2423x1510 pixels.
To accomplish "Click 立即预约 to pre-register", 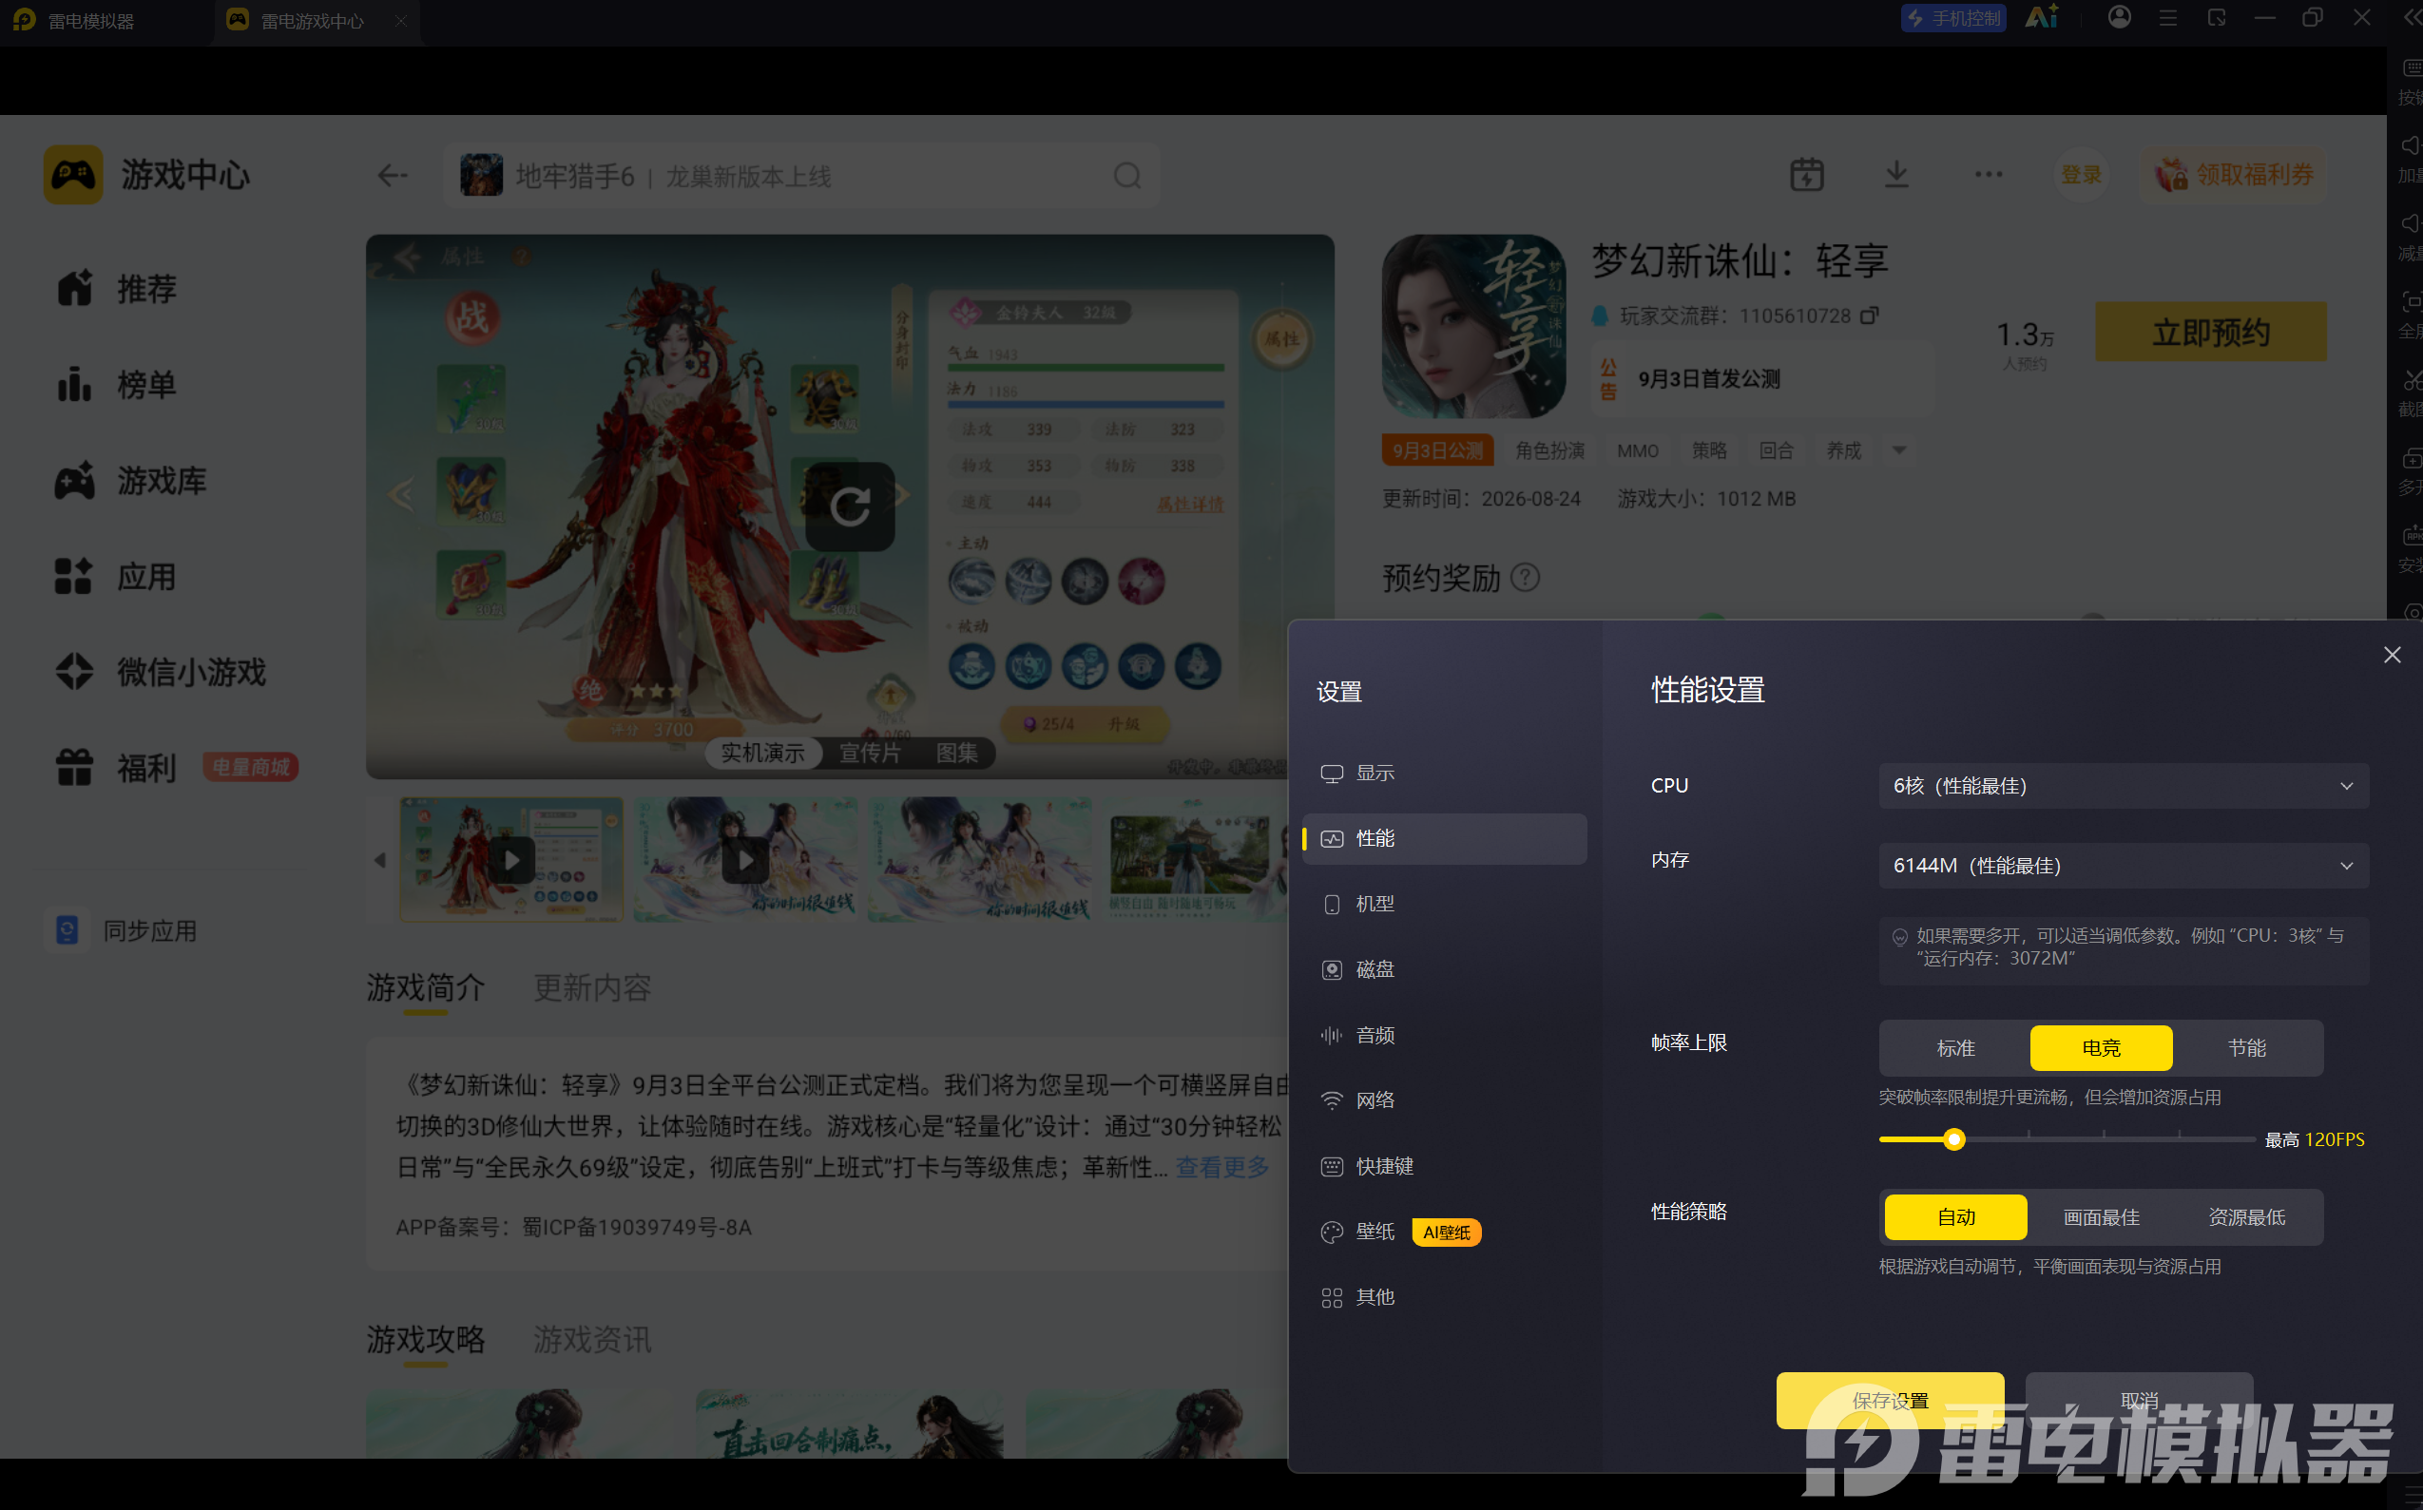I will pyautogui.click(x=2210, y=333).
